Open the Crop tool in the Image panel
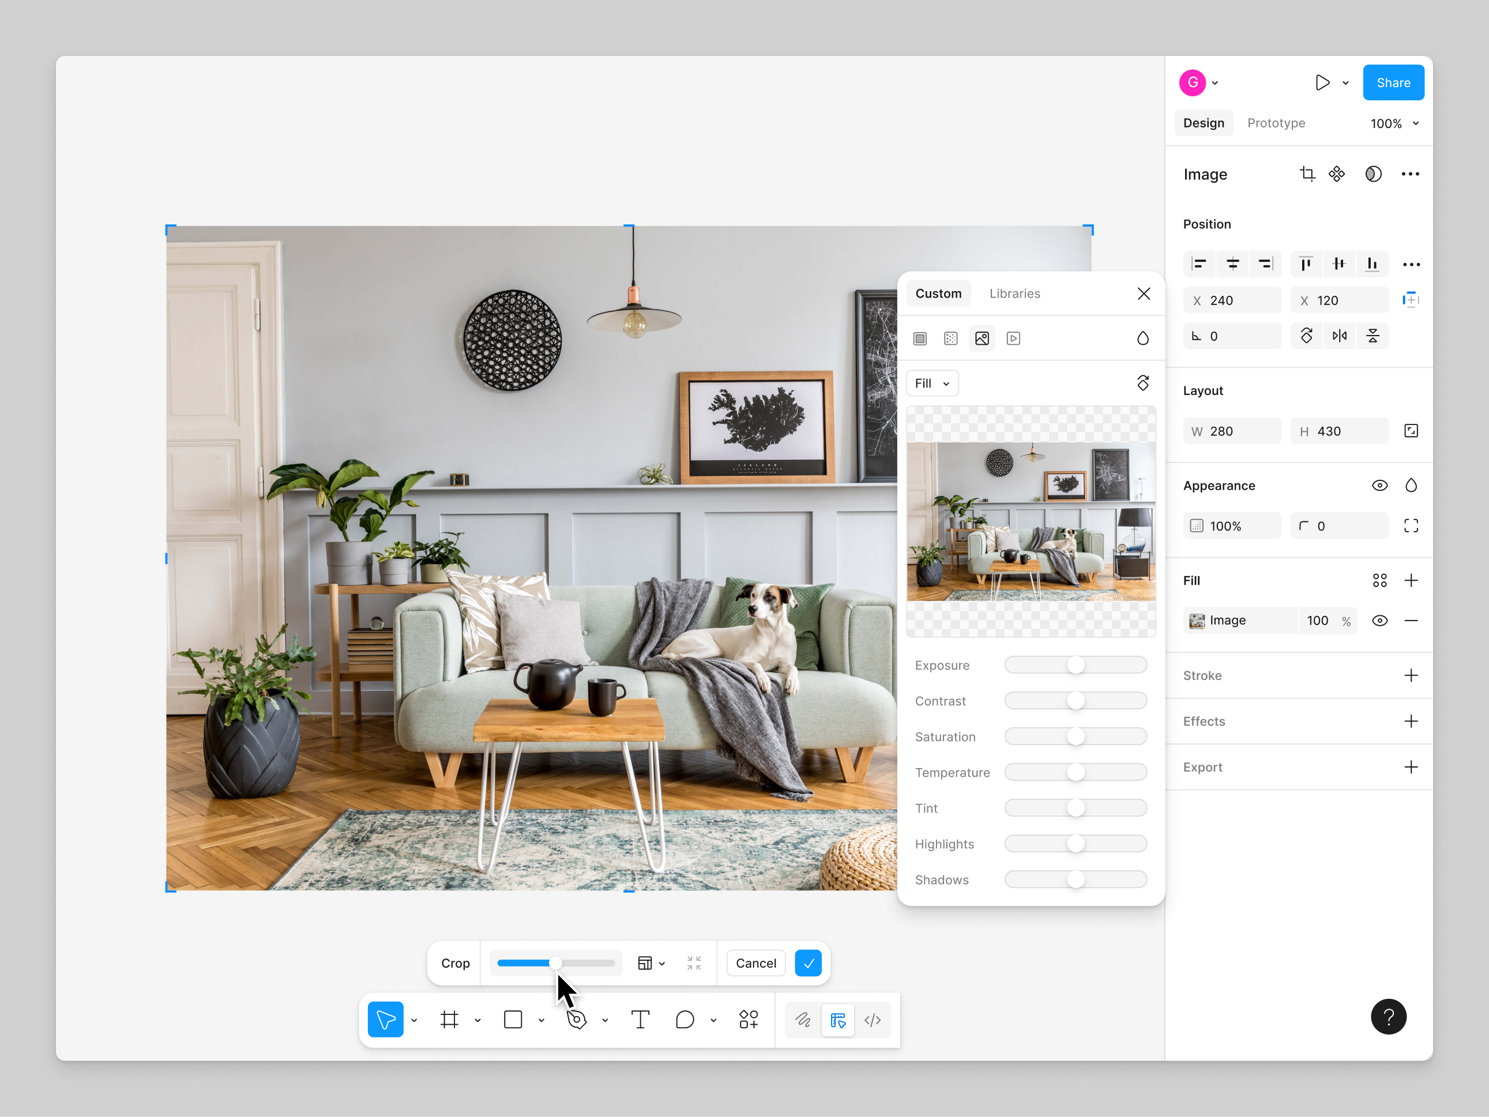 pyautogui.click(x=1308, y=174)
